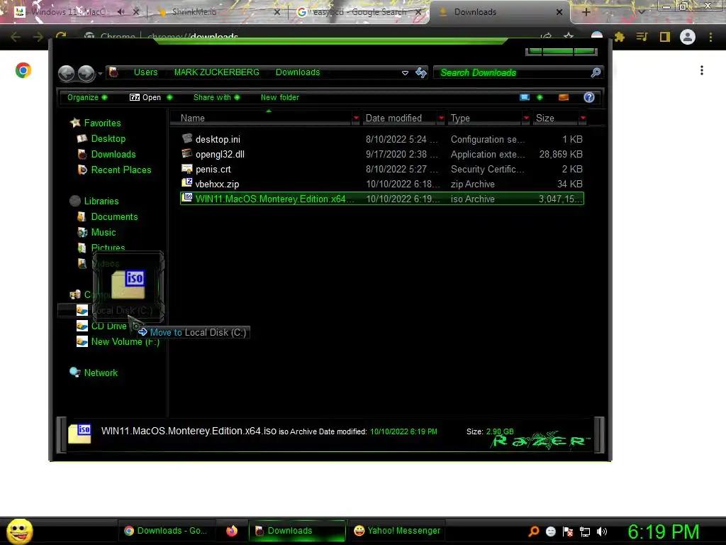
Task: Launch Firefox from the taskbar
Action: (x=232, y=531)
